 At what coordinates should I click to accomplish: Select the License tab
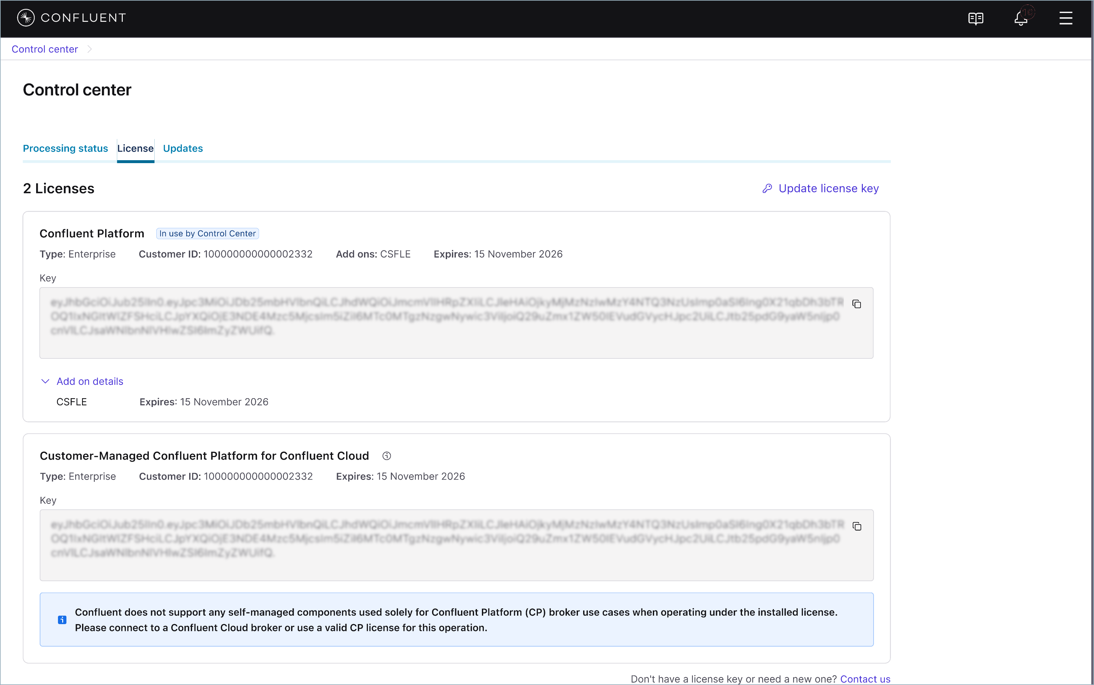pos(135,148)
